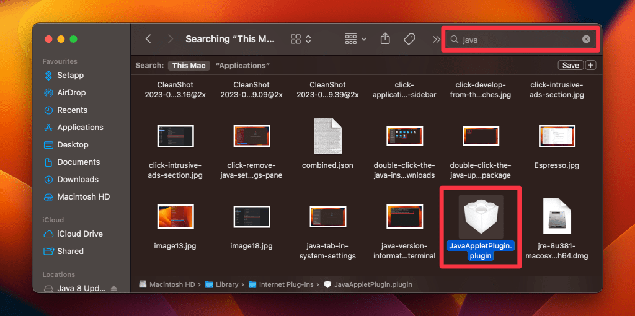Select Java 8 Update volume in sidebar
Viewport: 635px width, 316px height.
81,289
